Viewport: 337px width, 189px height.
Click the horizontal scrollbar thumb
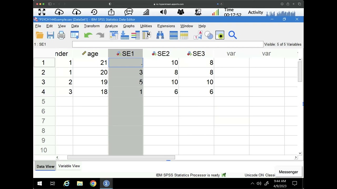point(121,157)
